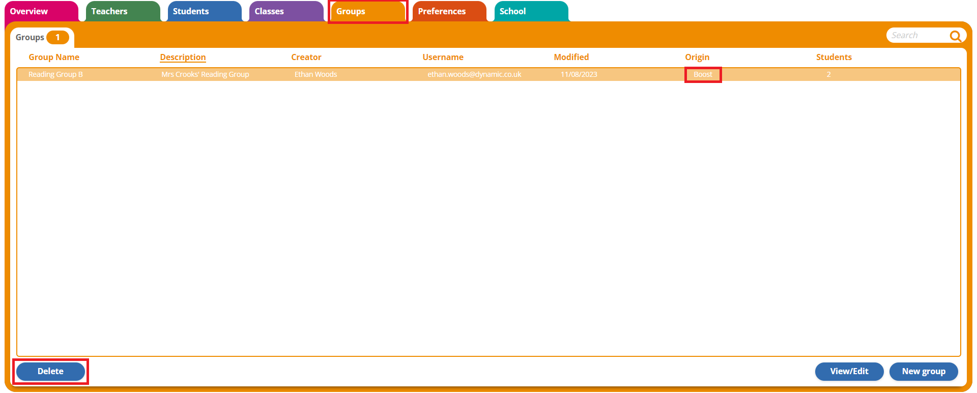The height and width of the screenshot is (393, 977).
Task: Sort by the Description column header
Action: pos(183,57)
